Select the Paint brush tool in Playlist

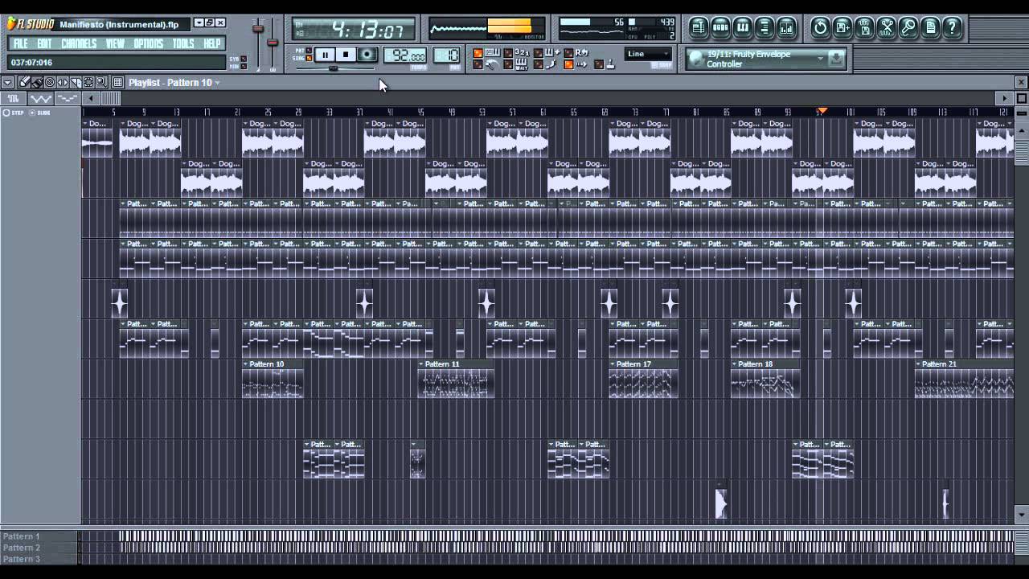[x=37, y=82]
